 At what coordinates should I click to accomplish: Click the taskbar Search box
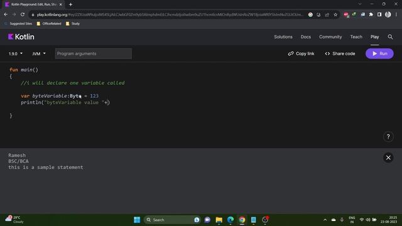pyautogui.click(x=172, y=220)
